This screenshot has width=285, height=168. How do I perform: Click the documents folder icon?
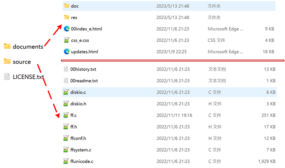tap(7, 46)
